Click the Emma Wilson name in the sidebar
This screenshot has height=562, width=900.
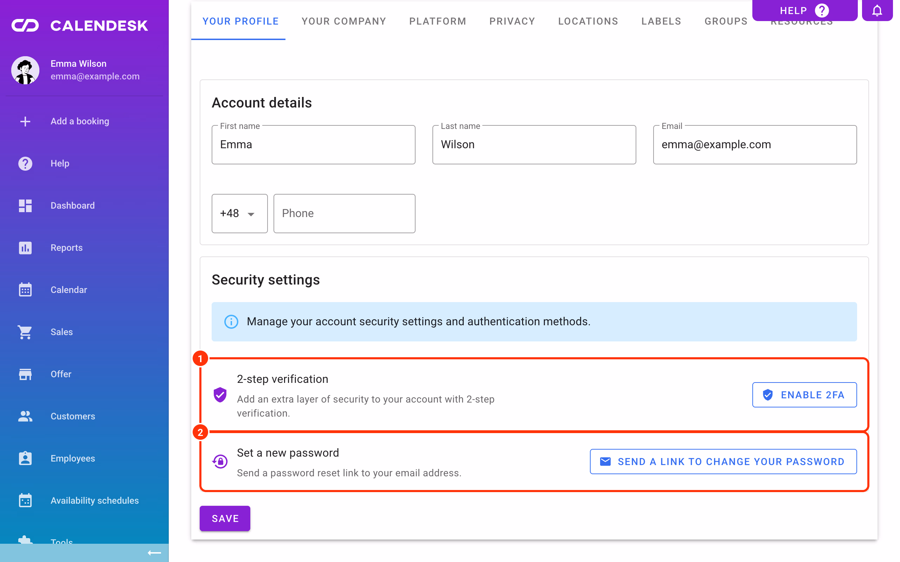click(78, 64)
